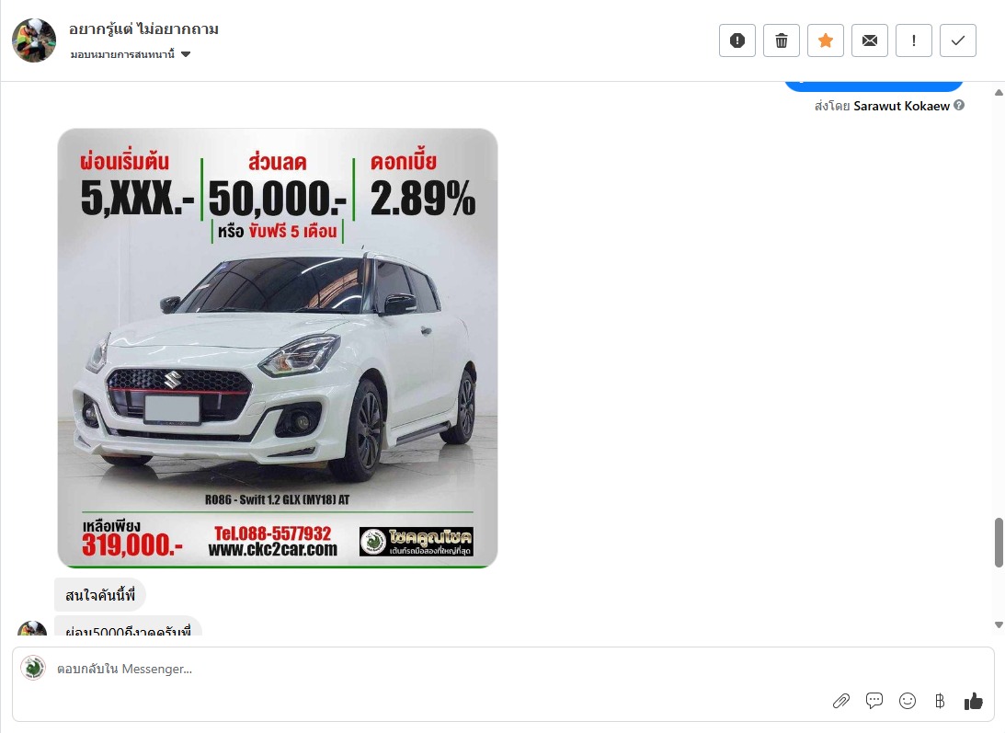This screenshot has width=1005, height=733.
Task: Flag conversation as priority with exclamation mark
Action: point(913,40)
